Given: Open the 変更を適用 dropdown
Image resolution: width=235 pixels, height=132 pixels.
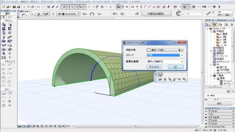Looking at the screenshot, I should tap(165, 62).
